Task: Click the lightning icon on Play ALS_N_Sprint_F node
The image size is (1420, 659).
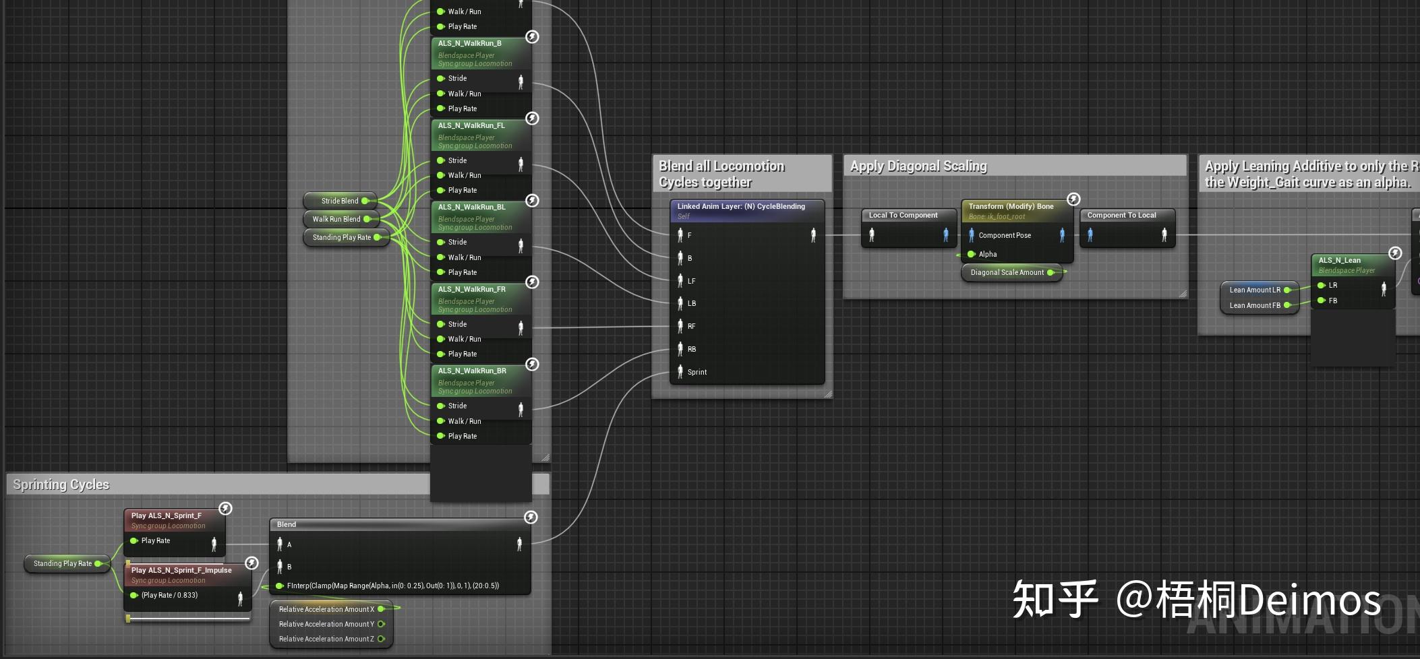Action: pos(226,509)
